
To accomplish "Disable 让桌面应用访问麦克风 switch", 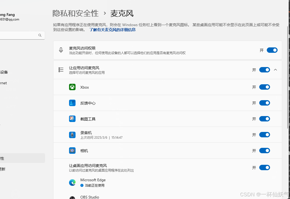I will point(265,167).
